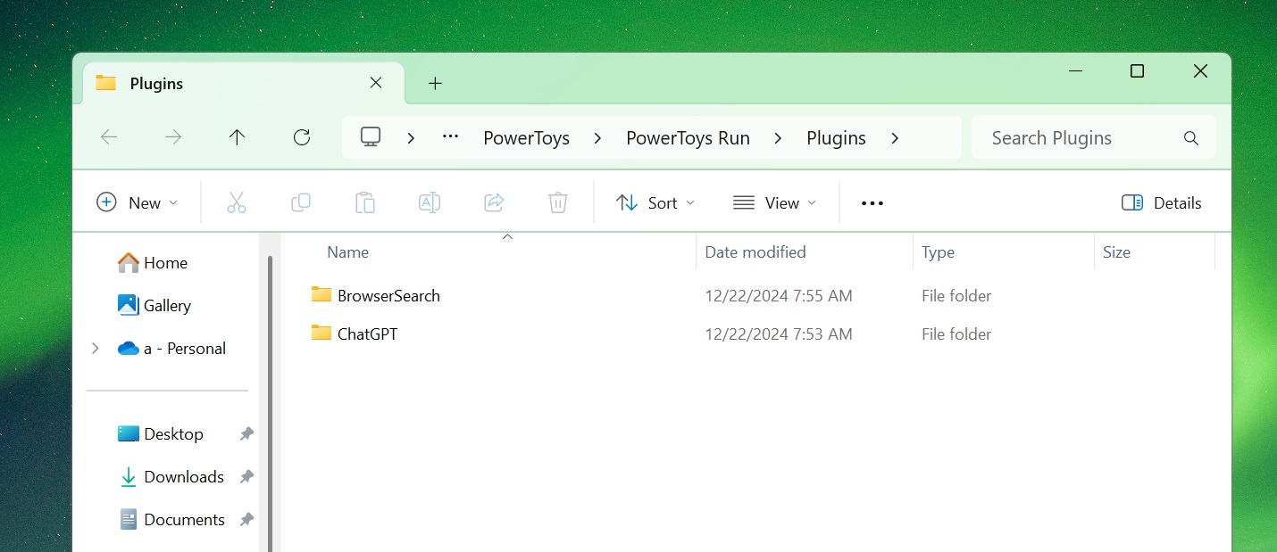The image size is (1277, 552).
Task: Click the Rename icon in toolbar
Action: pyautogui.click(x=430, y=203)
